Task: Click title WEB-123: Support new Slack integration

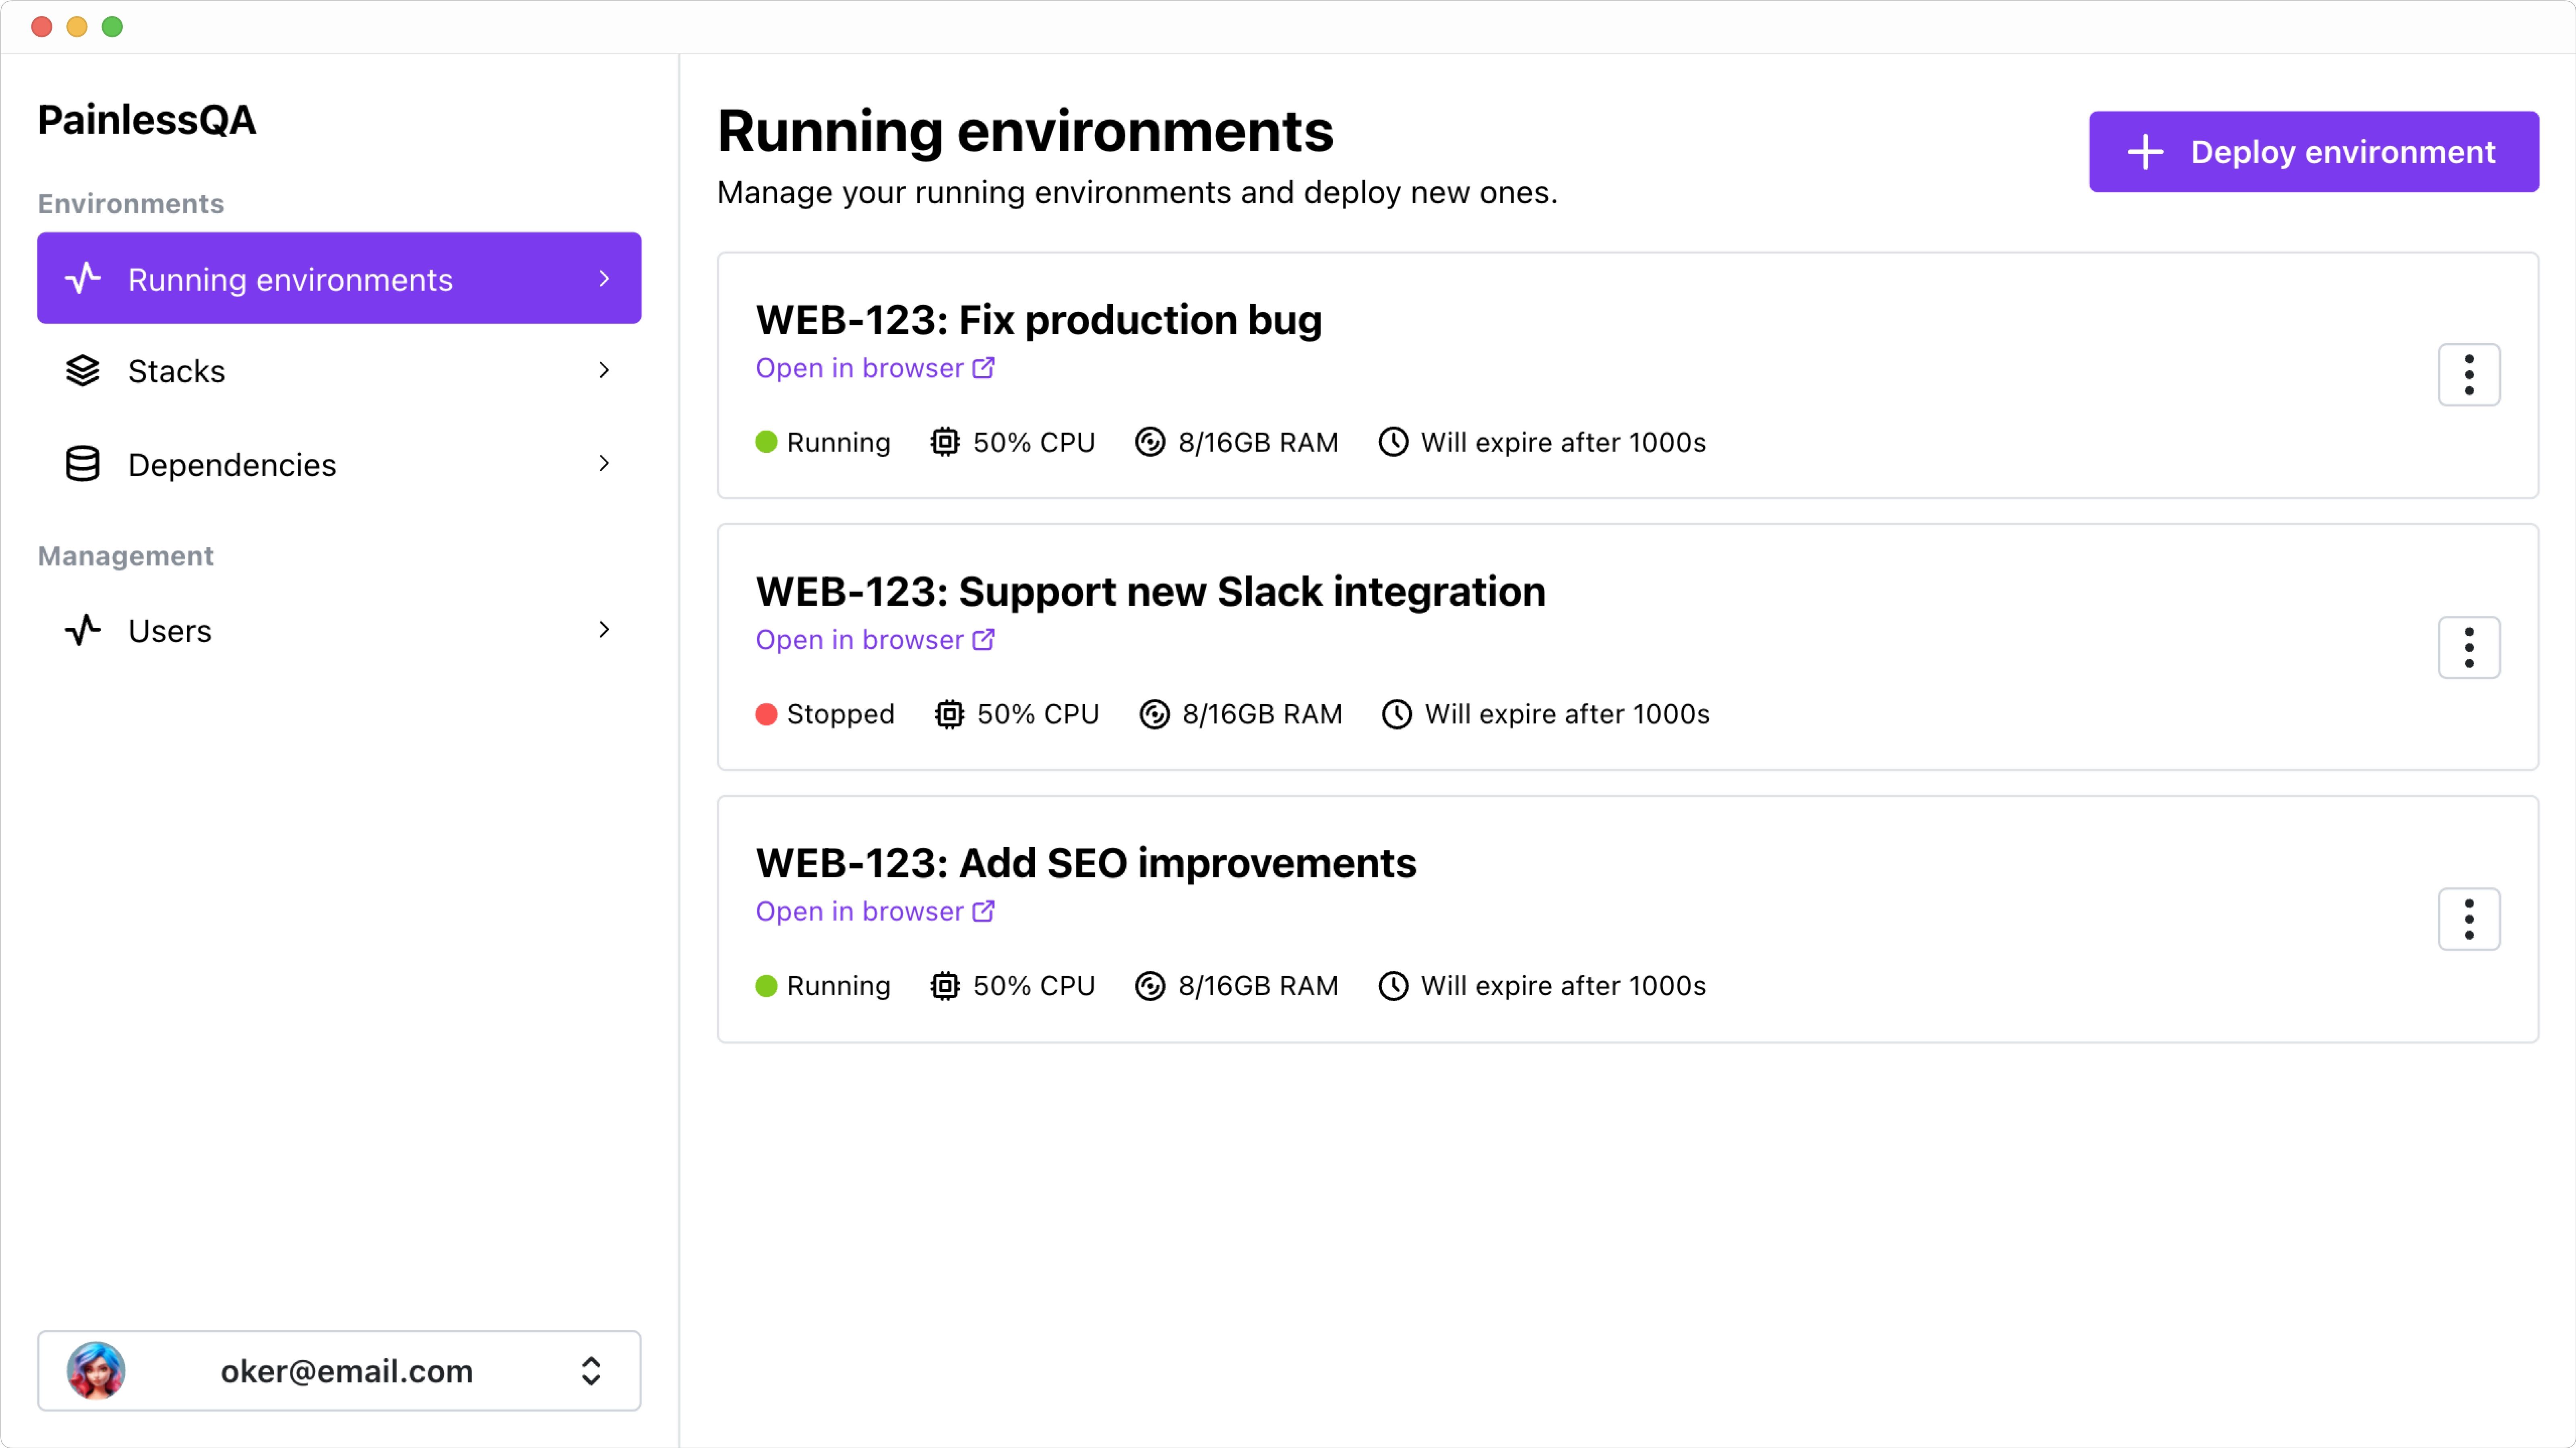Action: (1151, 592)
